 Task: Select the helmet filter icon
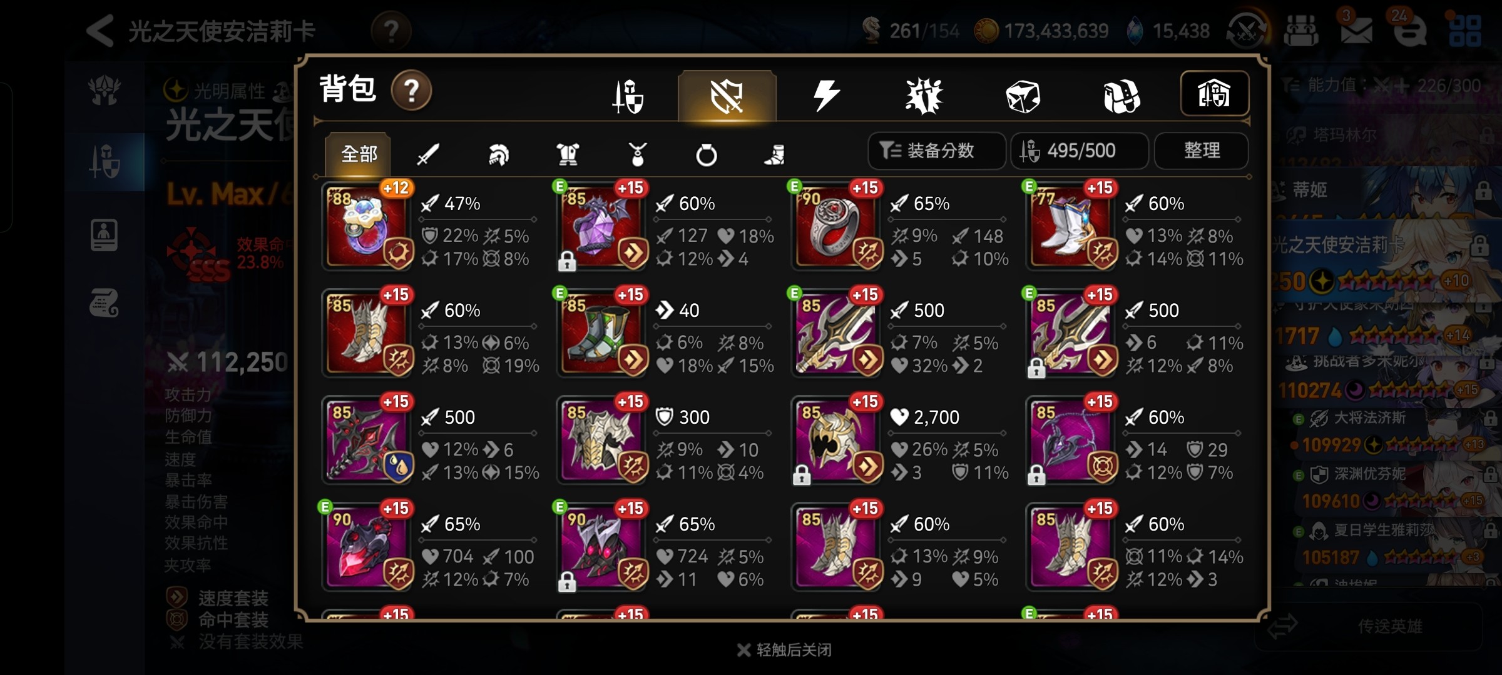(x=498, y=154)
